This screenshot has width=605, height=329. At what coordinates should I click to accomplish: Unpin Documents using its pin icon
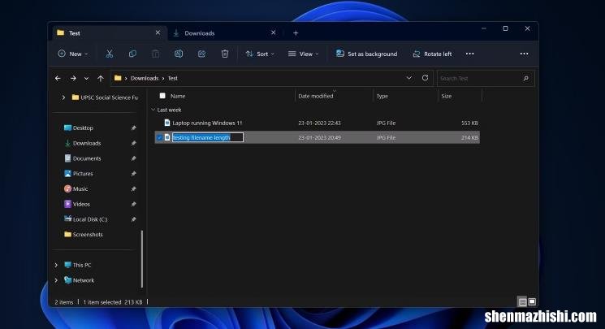133,158
